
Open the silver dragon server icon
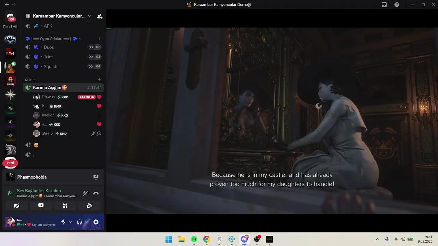(10, 150)
